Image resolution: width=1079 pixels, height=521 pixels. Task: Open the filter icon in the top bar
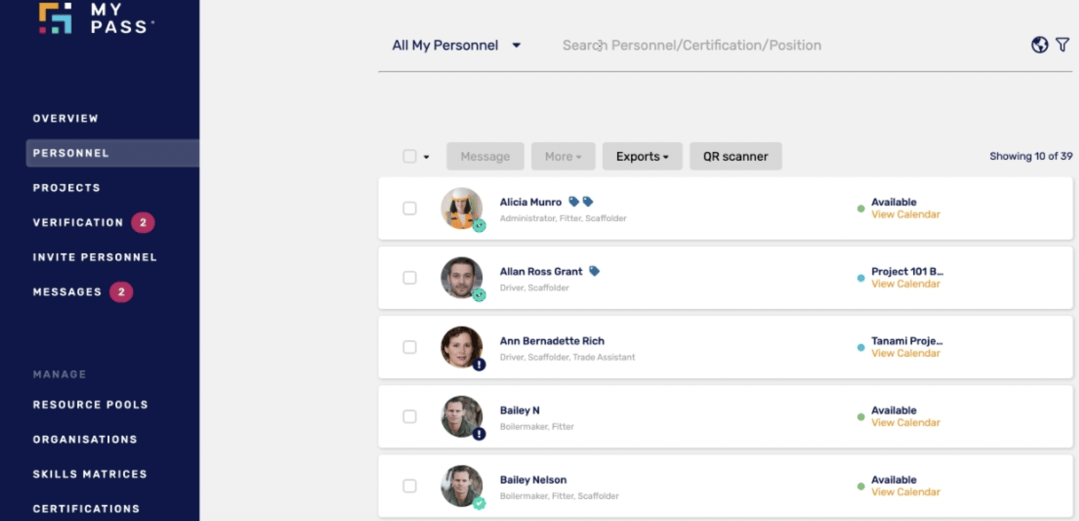1063,45
